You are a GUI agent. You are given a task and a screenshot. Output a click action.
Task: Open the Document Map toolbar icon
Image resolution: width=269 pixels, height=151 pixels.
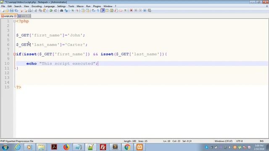point(112,10)
